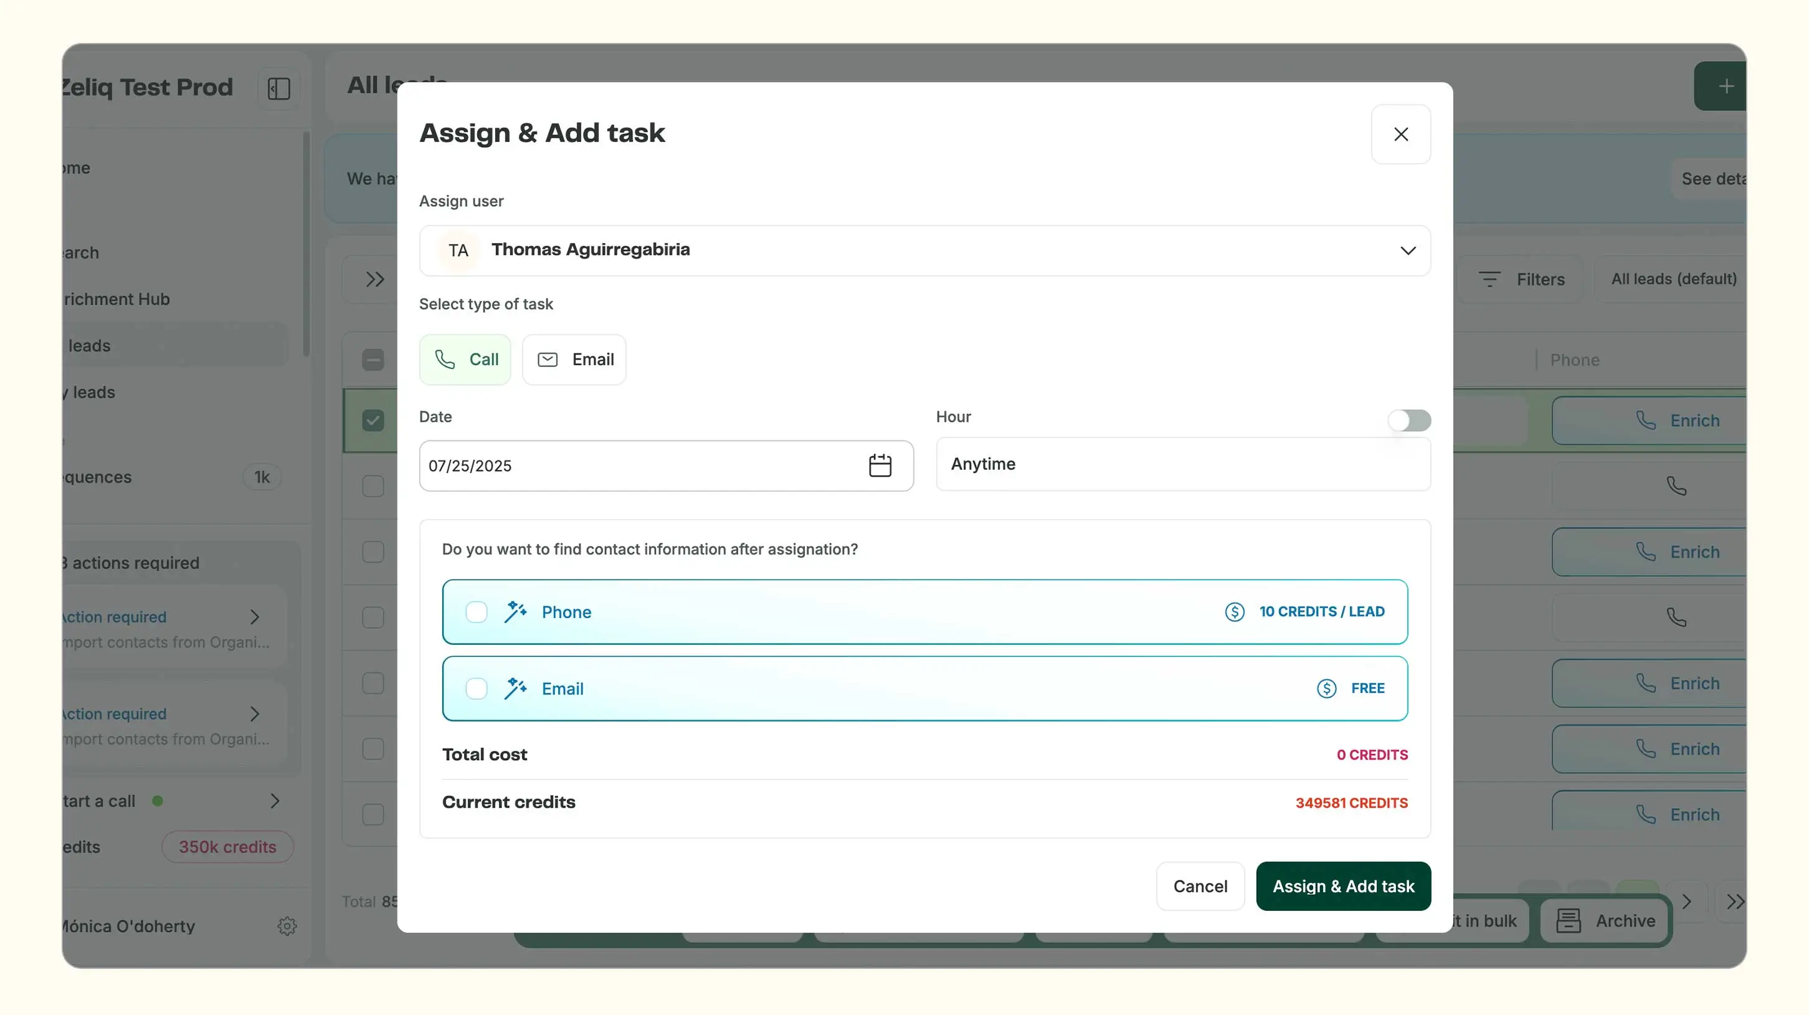Click the settings gear next to Mónica O'doherty
The width and height of the screenshot is (1809, 1015).
(x=287, y=926)
